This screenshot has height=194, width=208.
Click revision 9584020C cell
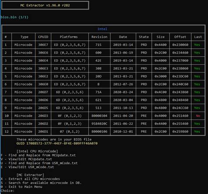(99, 124)
